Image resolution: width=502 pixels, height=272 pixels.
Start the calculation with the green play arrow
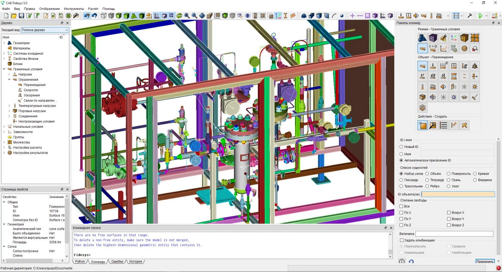click(x=480, y=16)
